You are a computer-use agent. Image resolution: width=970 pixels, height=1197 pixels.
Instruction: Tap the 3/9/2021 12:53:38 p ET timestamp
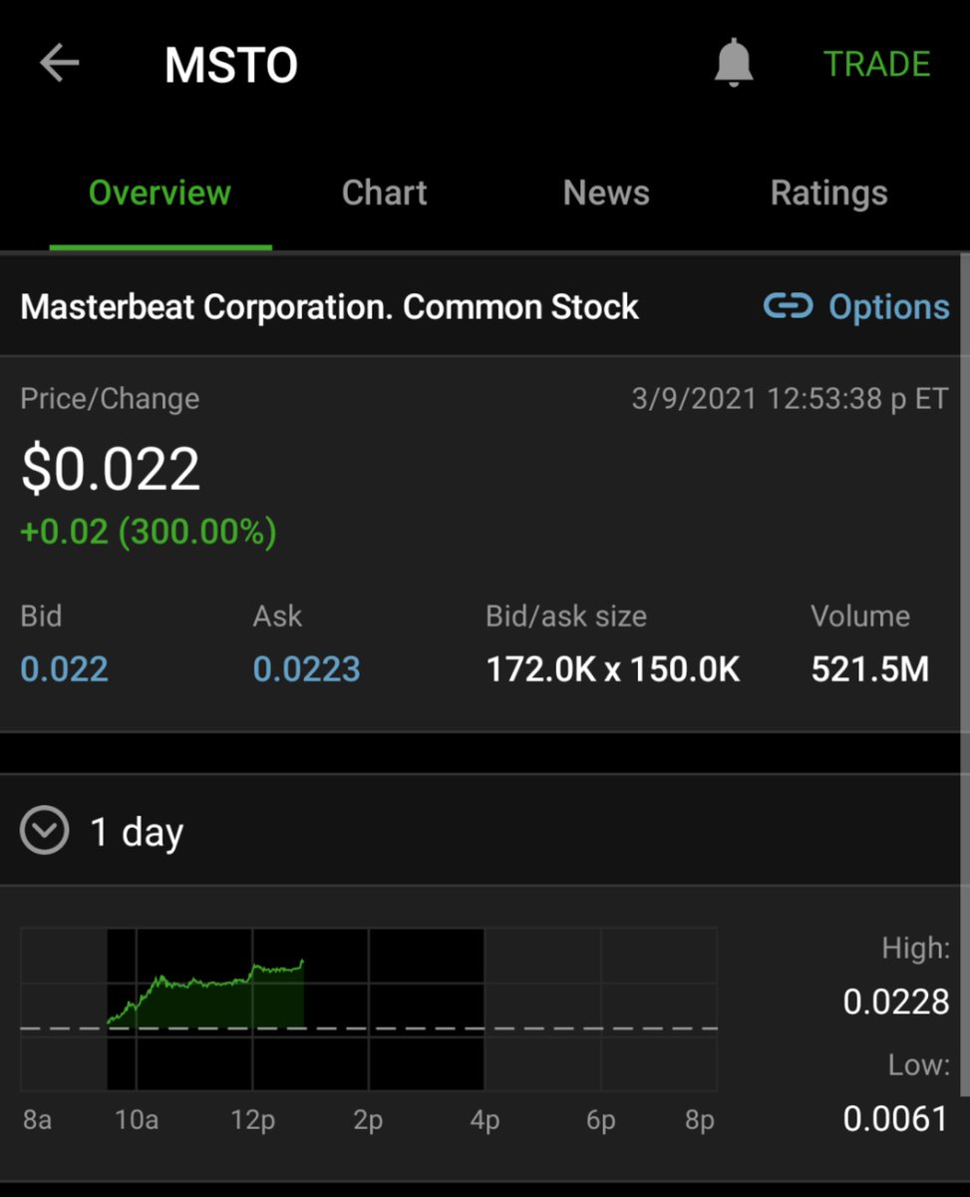pyautogui.click(x=790, y=399)
